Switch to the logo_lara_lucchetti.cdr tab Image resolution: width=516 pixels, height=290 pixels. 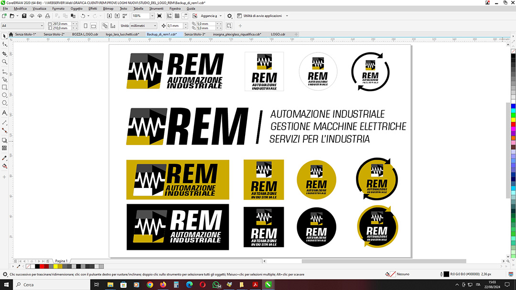point(122,34)
